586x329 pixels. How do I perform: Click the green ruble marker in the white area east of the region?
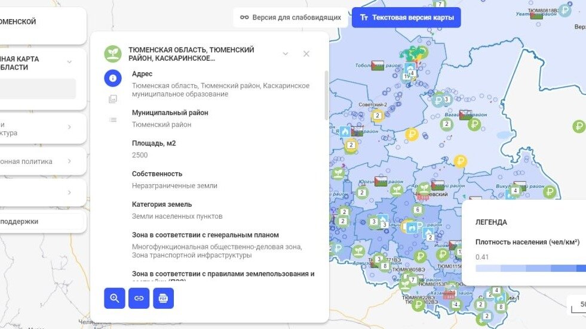click(578, 126)
